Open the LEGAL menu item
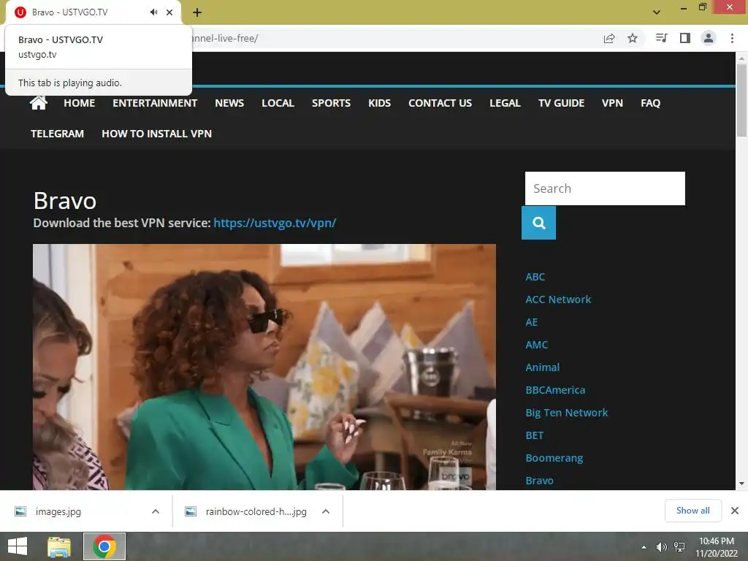Screen dimensions: 748x561 (505, 103)
